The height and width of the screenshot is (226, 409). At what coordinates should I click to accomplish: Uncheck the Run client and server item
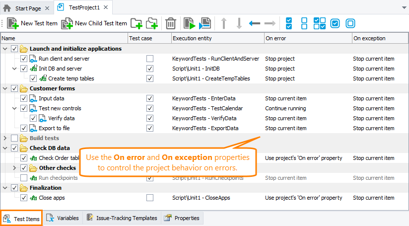pos(24,59)
